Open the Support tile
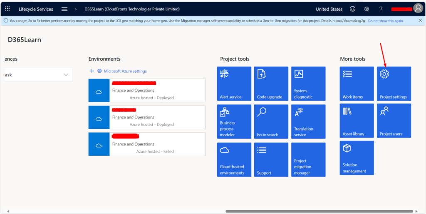 [271, 160]
